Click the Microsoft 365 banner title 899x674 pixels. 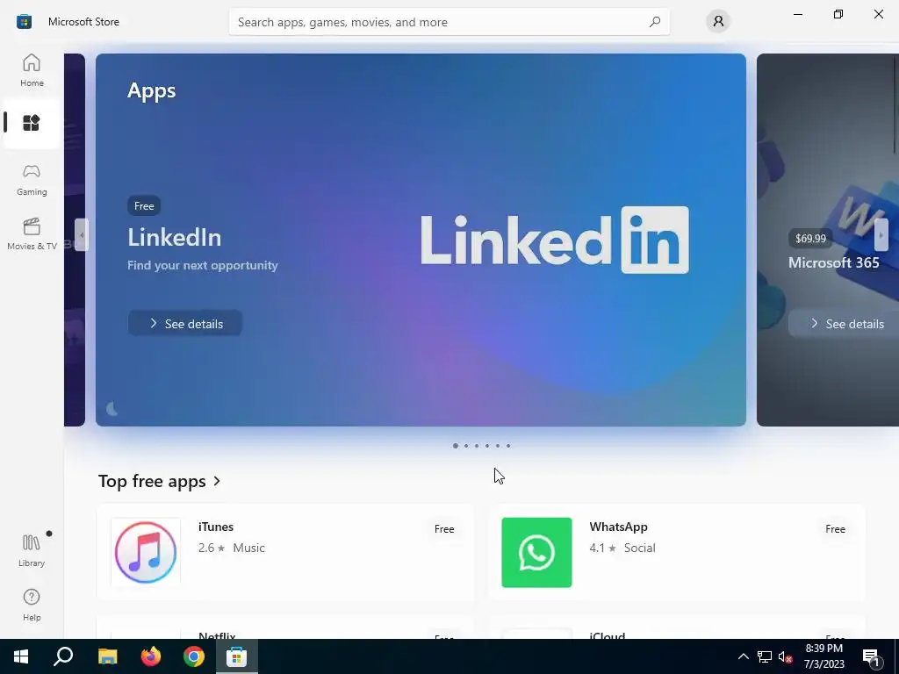click(834, 262)
